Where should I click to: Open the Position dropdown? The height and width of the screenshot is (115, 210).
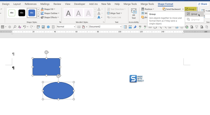tap(148, 9)
